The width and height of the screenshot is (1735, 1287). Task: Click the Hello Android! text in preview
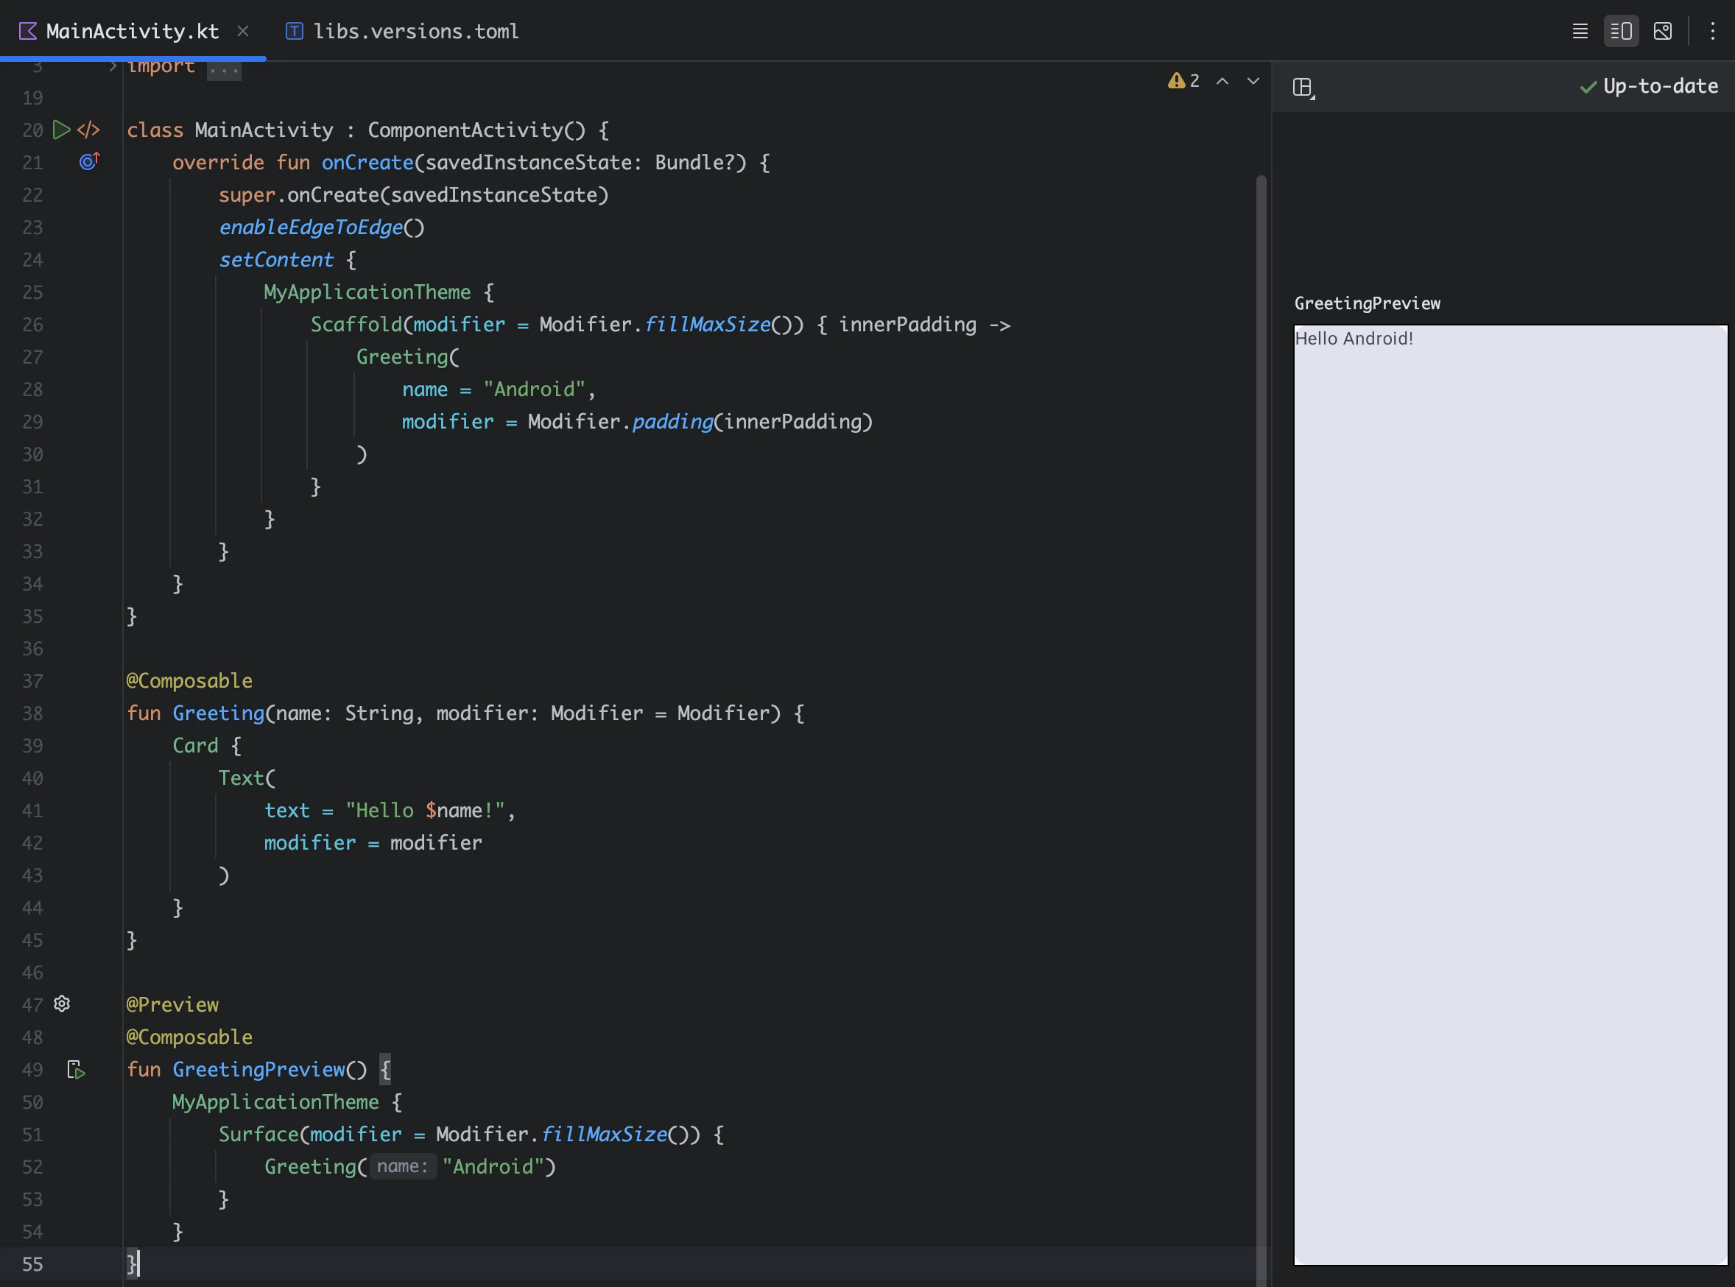pos(1354,338)
